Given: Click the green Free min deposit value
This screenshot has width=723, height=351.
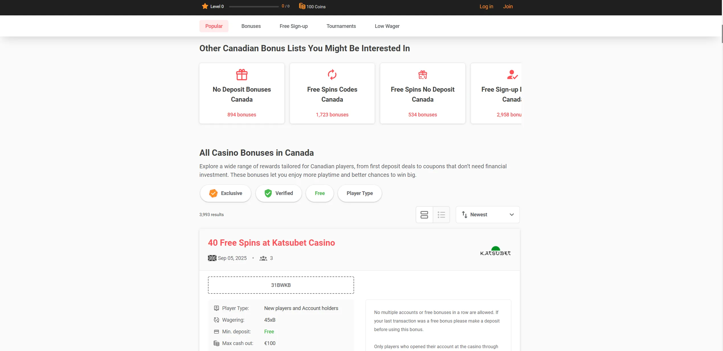Looking at the screenshot, I should (x=269, y=332).
